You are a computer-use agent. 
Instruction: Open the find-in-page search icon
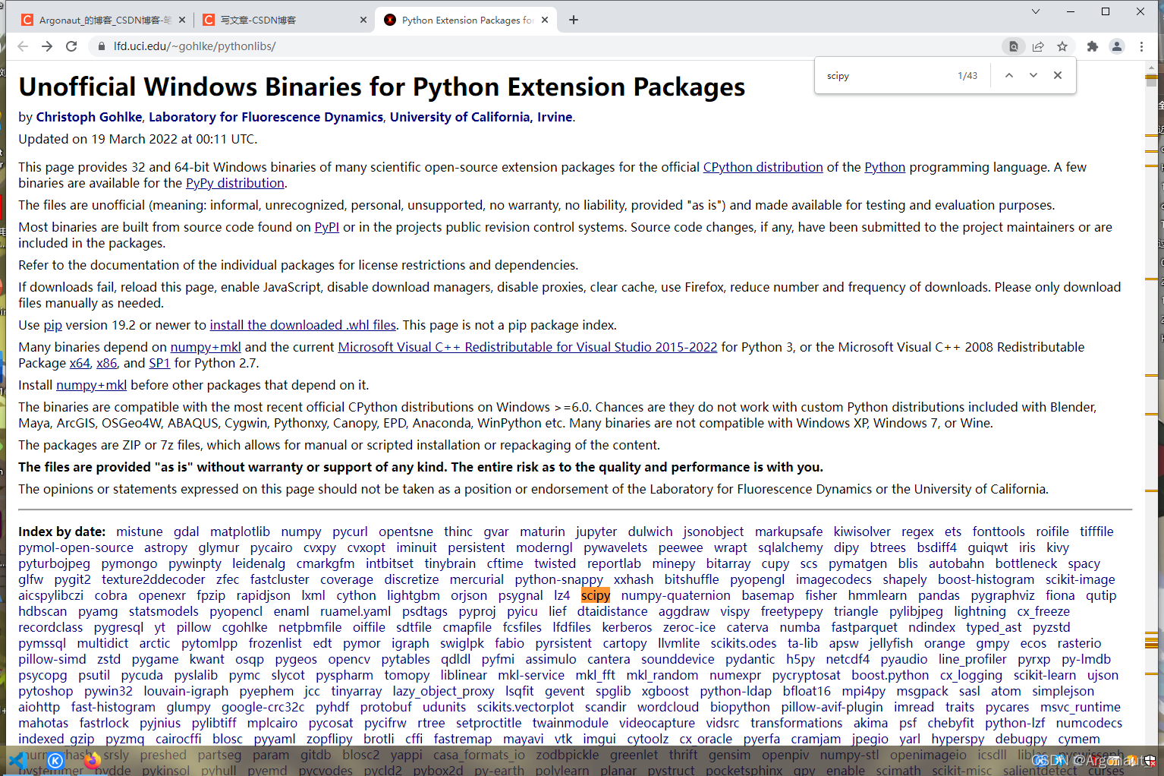click(1014, 46)
